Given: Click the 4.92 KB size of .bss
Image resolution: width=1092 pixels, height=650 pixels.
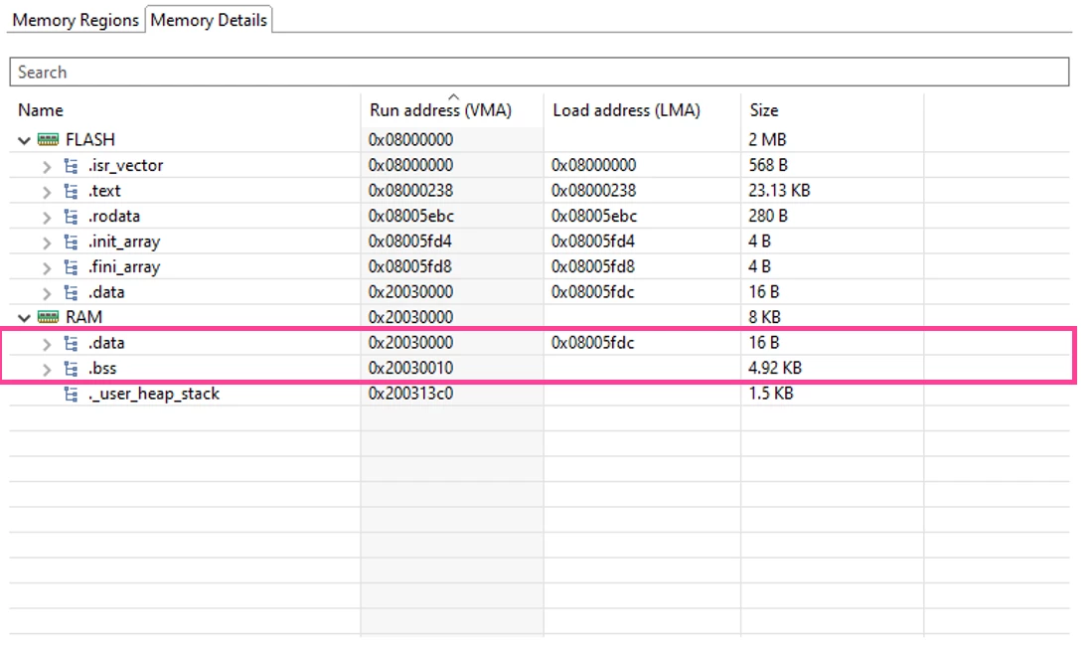Looking at the screenshot, I should (x=775, y=368).
